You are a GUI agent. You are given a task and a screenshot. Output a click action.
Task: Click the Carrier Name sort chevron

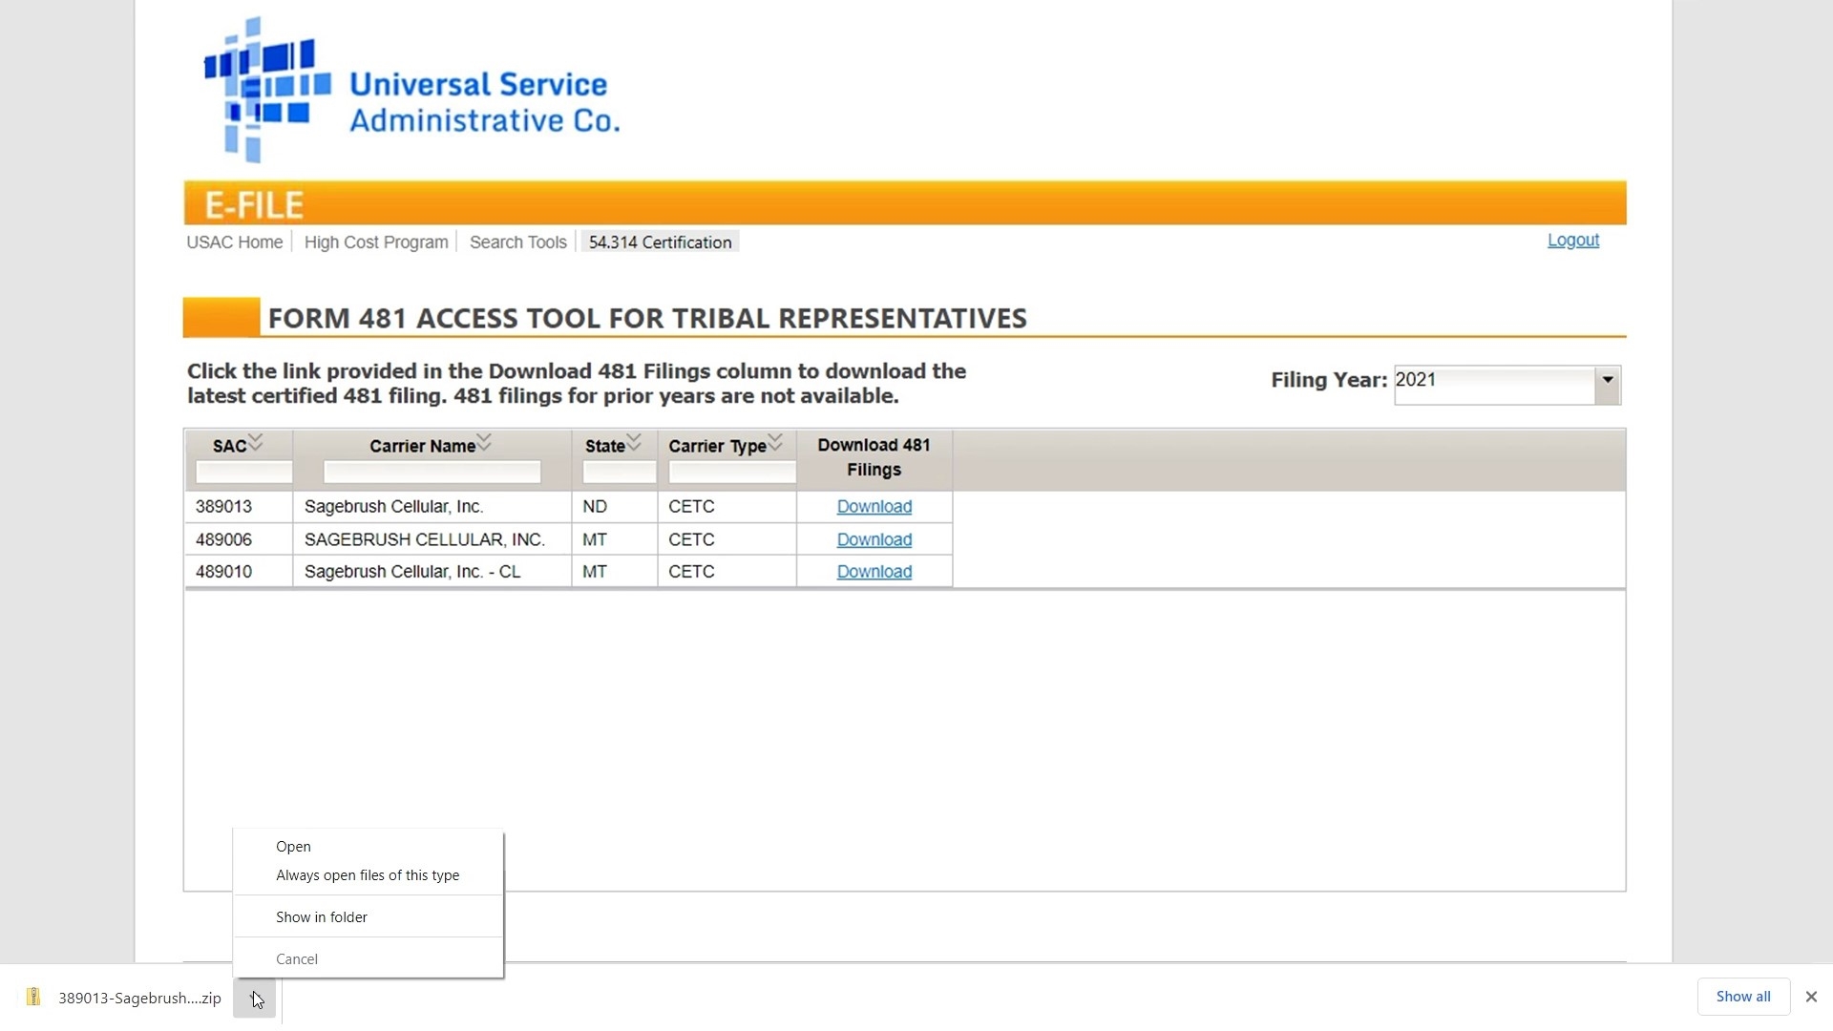[484, 443]
